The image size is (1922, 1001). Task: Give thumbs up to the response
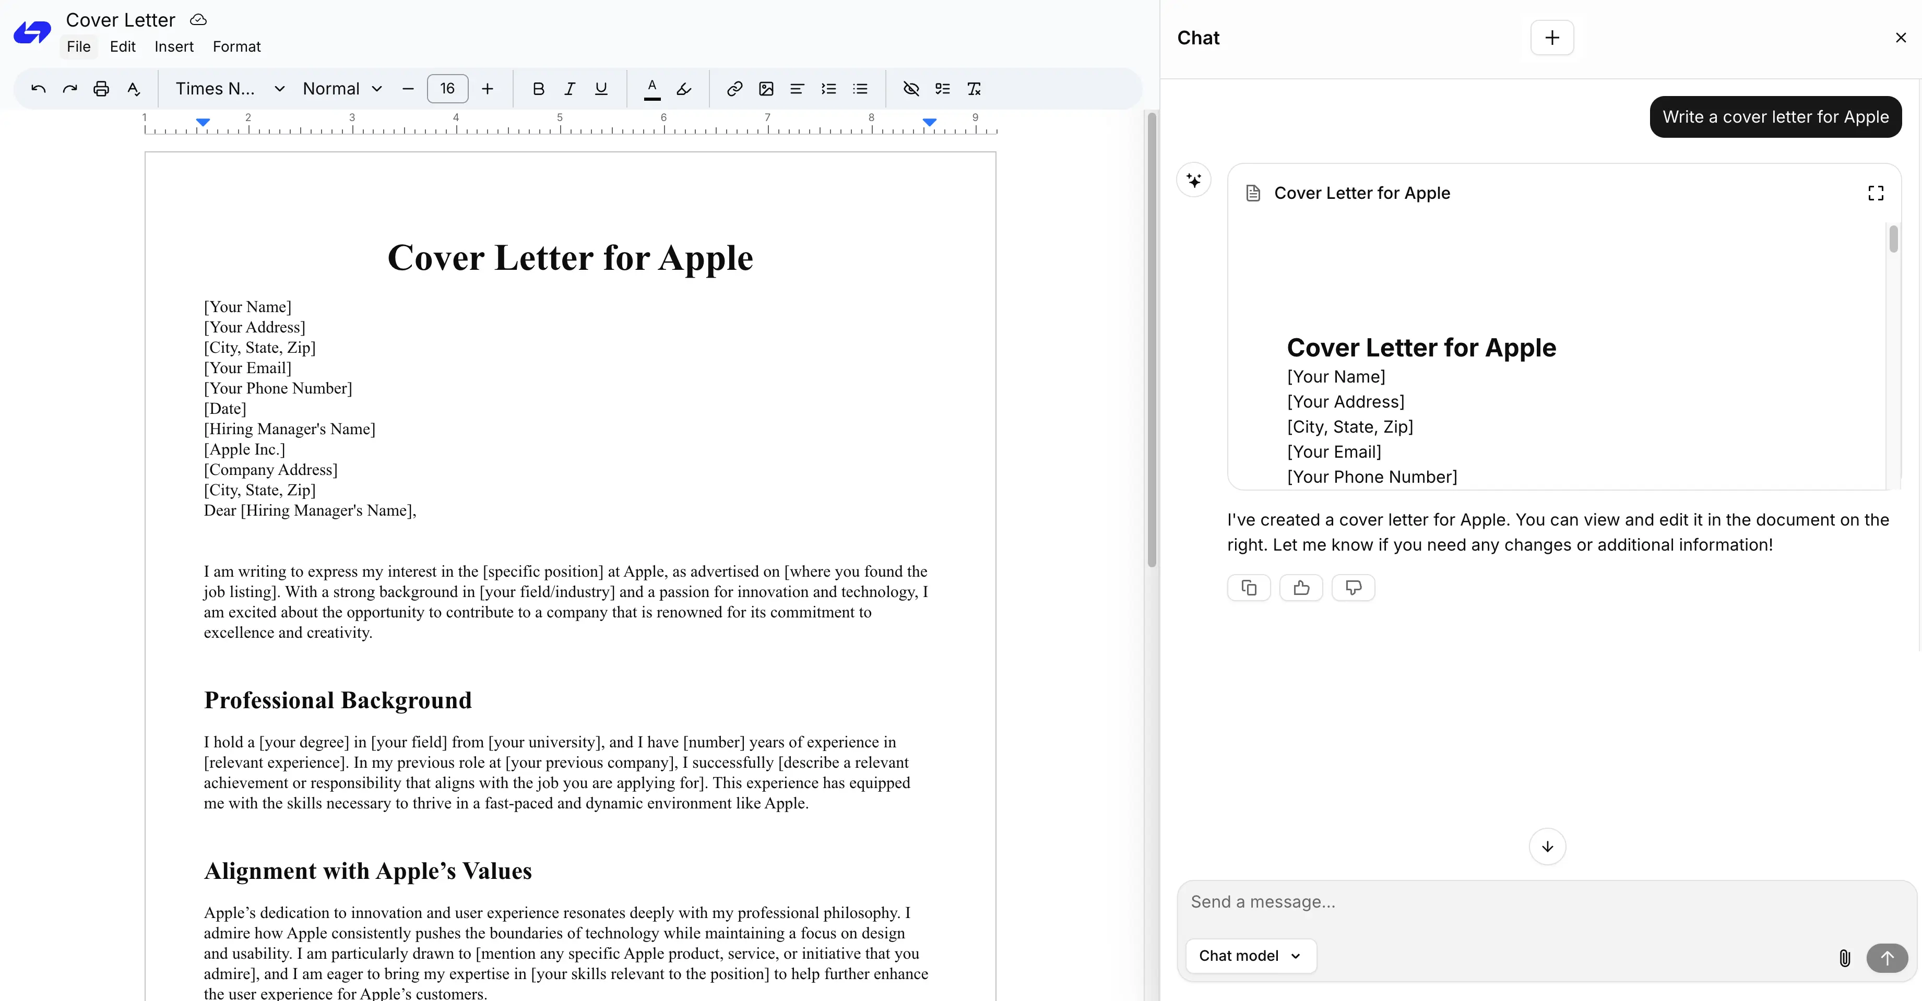tap(1301, 588)
